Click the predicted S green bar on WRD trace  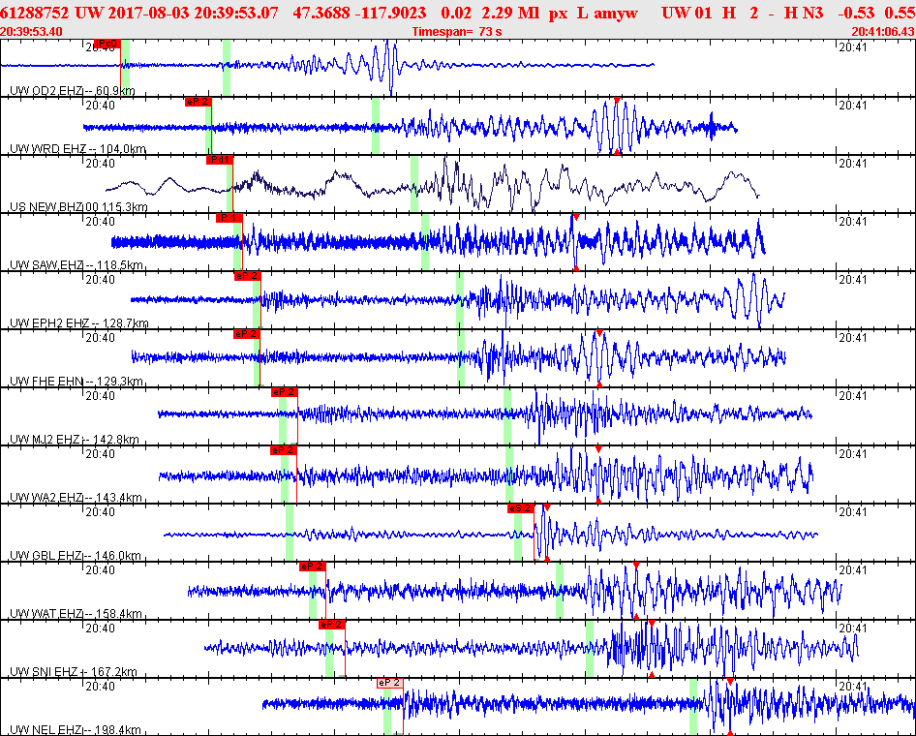(x=376, y=126)
